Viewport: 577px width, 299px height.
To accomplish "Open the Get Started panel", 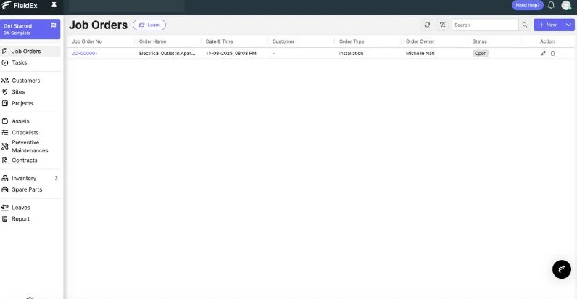I will click(x=30, y=29).
